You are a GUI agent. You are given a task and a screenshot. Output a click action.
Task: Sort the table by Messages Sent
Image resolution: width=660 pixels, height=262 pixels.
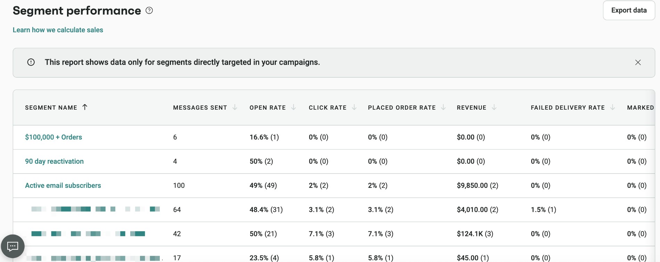(x=235, y=107)
